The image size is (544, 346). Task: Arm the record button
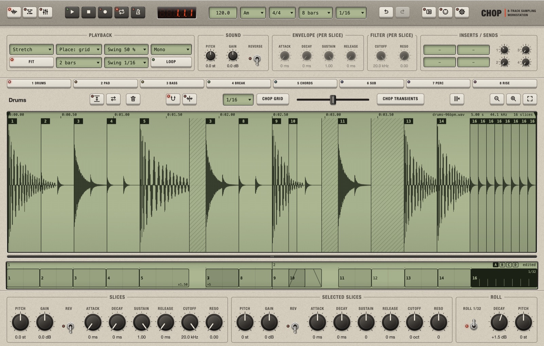click(105, 12)
